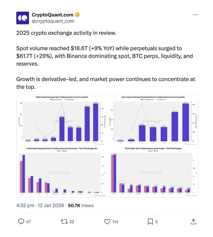Open the CryptoQuant.com display name

(53, 15)
